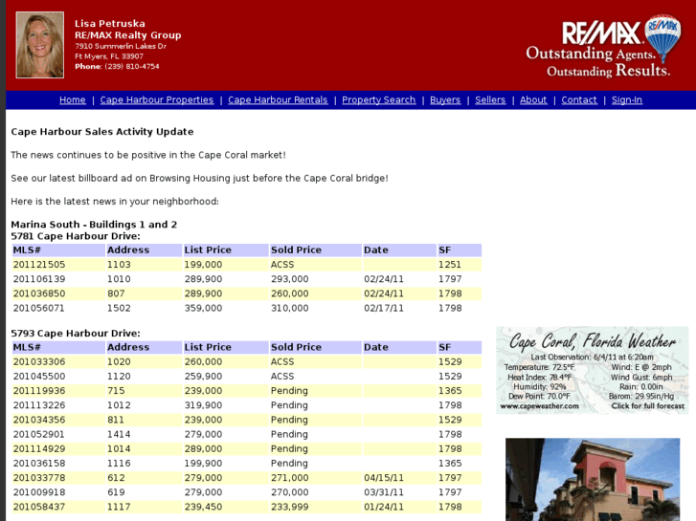Viewport: 696px width, 521px height.
Task: Click address 1502 in 5781 table
Action: pyautogui.click(x=119, y=308)
